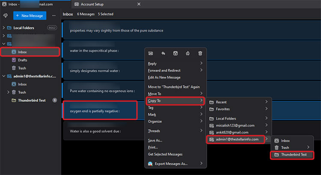Image resolution: width=321 pixels, height=175 pixels.
Task: Choose Thunderbird Test in admin1 submenu
Action: (x=292, y=154)
